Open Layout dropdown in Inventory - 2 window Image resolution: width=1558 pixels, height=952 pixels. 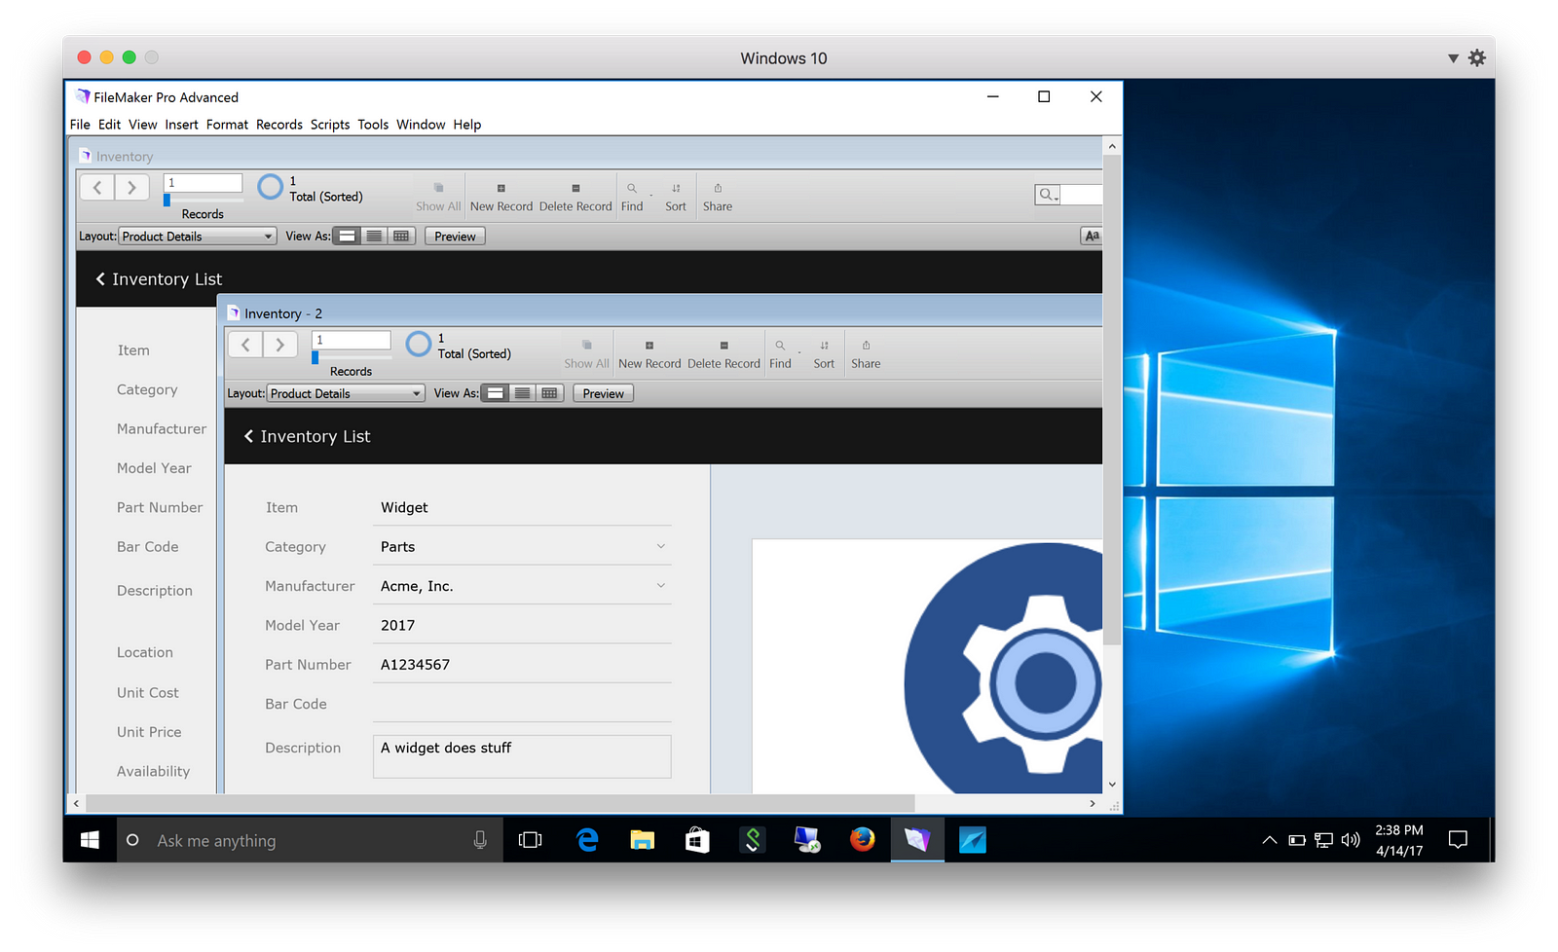click(x=346, y=393)
